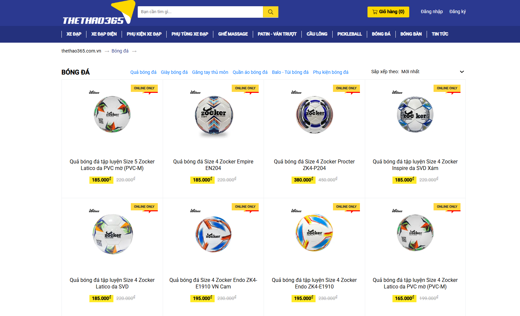Filter by Giày bóng đá category

point(174,72)
